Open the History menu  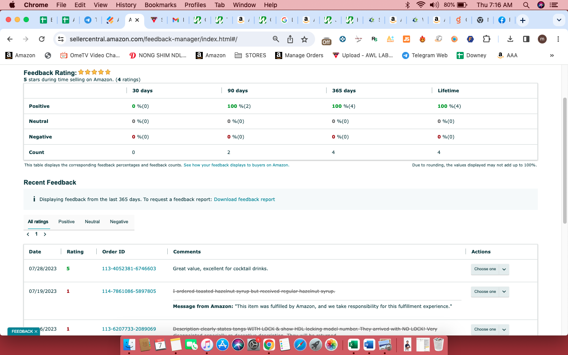[126, 5]
